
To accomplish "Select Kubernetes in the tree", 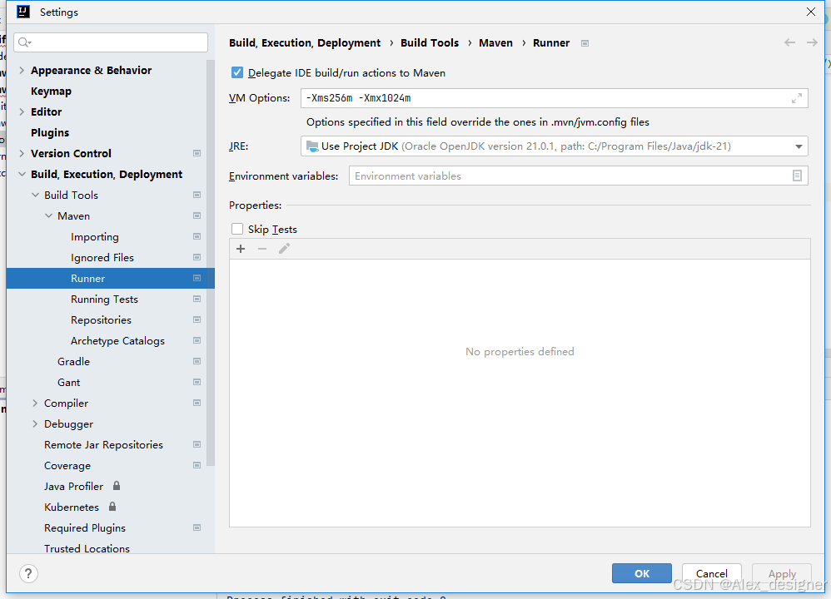I will tap(72, 507).
